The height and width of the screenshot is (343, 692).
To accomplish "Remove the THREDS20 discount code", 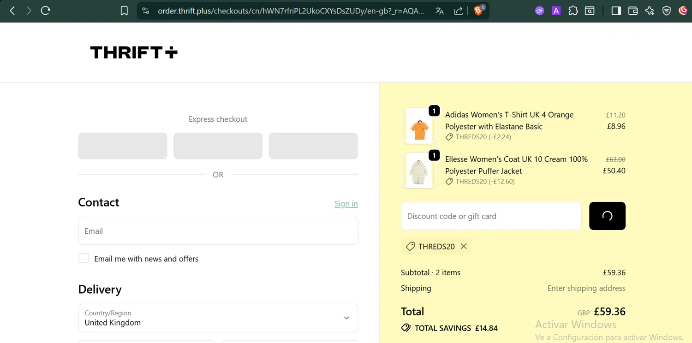I will (x=464, y=246).
